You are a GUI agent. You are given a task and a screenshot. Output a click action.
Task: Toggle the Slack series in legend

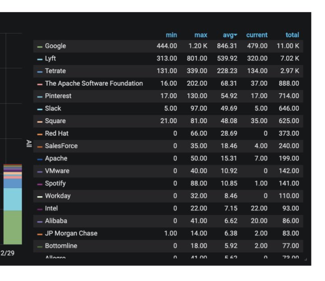pos(53,108)
